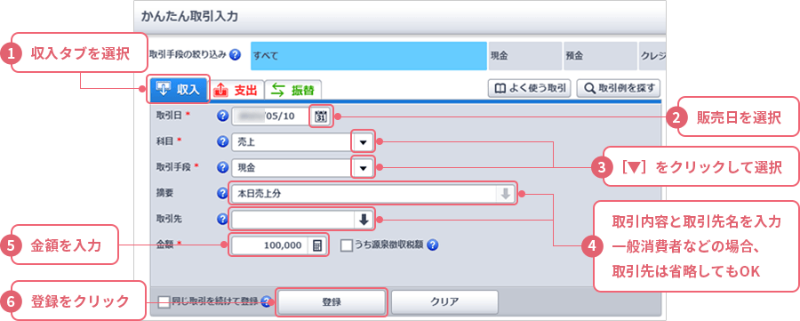Click help icon next to 取引手段の絞り込み
The width and height of the screenshot is (800, 321).
click(236, 54)
